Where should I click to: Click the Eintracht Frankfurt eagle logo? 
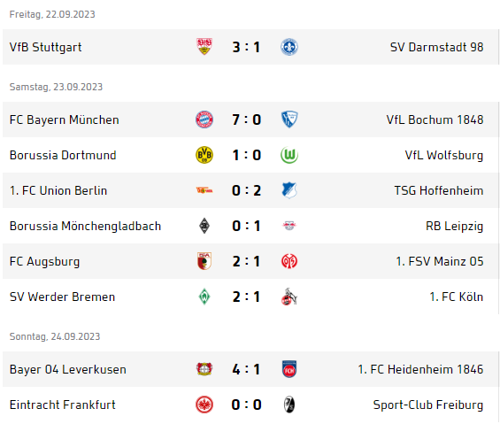point(204,405)
